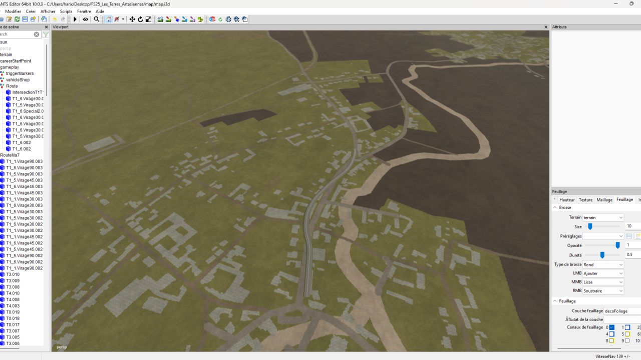This screenshot has width=641, height=360.
Task: Open the LMB Ajouter dropdown
Action: [x=603, y=273]
